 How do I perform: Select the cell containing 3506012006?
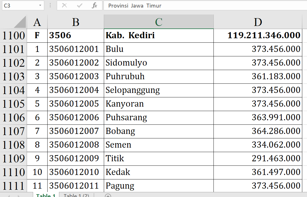coord(75,117)
